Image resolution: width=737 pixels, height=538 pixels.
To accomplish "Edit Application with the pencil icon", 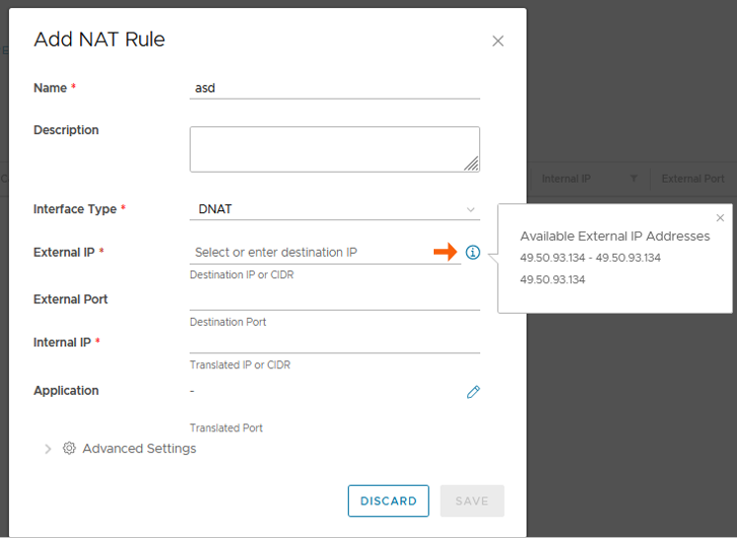I will point(473,392).
